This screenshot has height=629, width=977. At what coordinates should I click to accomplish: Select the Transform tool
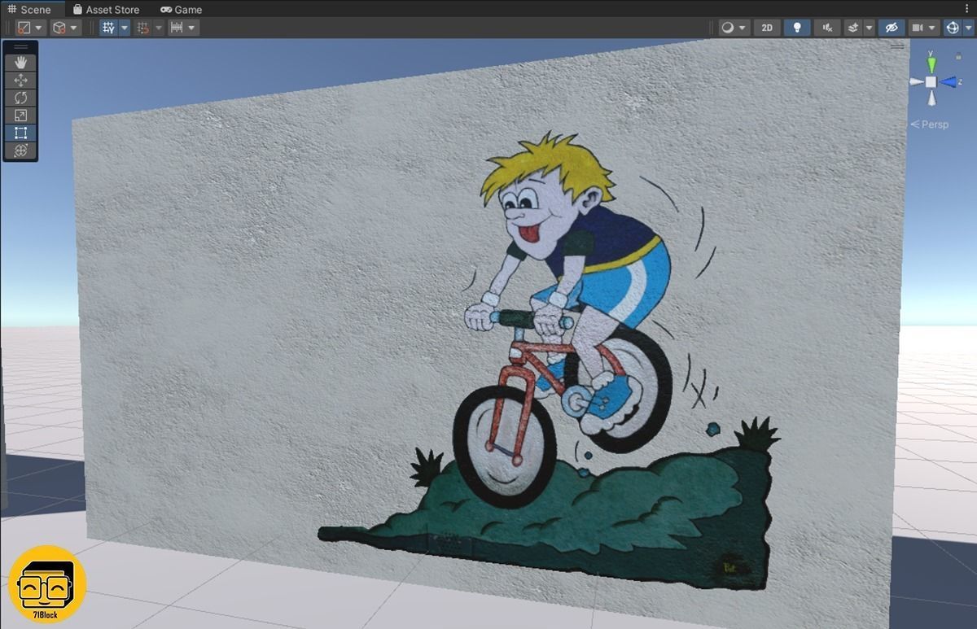click(20, 151)
